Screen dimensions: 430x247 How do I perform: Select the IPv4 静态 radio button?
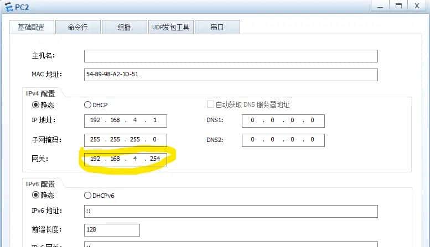(35, 105)
